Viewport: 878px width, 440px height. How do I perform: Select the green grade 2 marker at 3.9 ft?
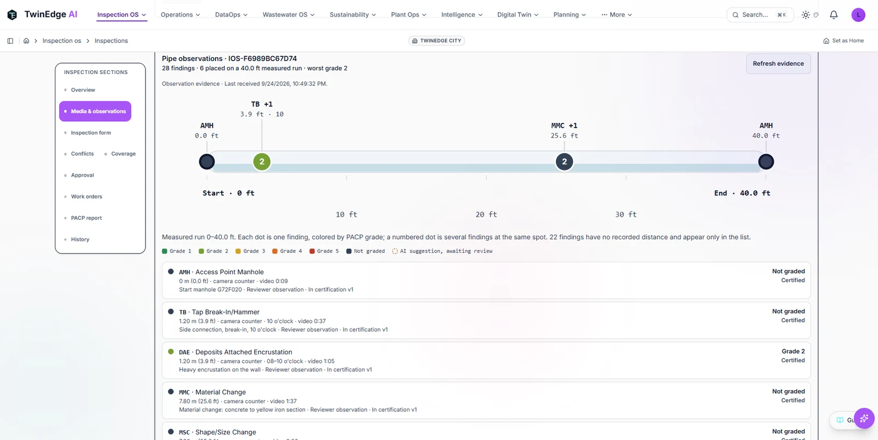(x=262, y=162)
